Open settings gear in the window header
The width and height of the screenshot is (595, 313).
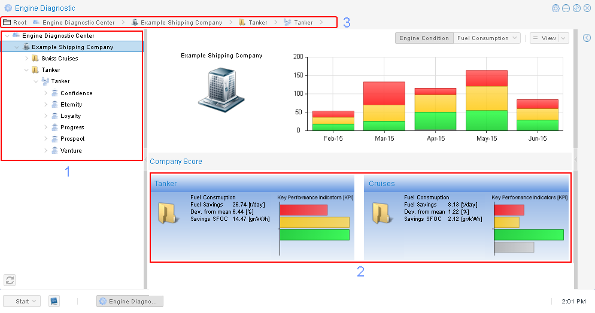pyautogui.click(x=555, y=8)
